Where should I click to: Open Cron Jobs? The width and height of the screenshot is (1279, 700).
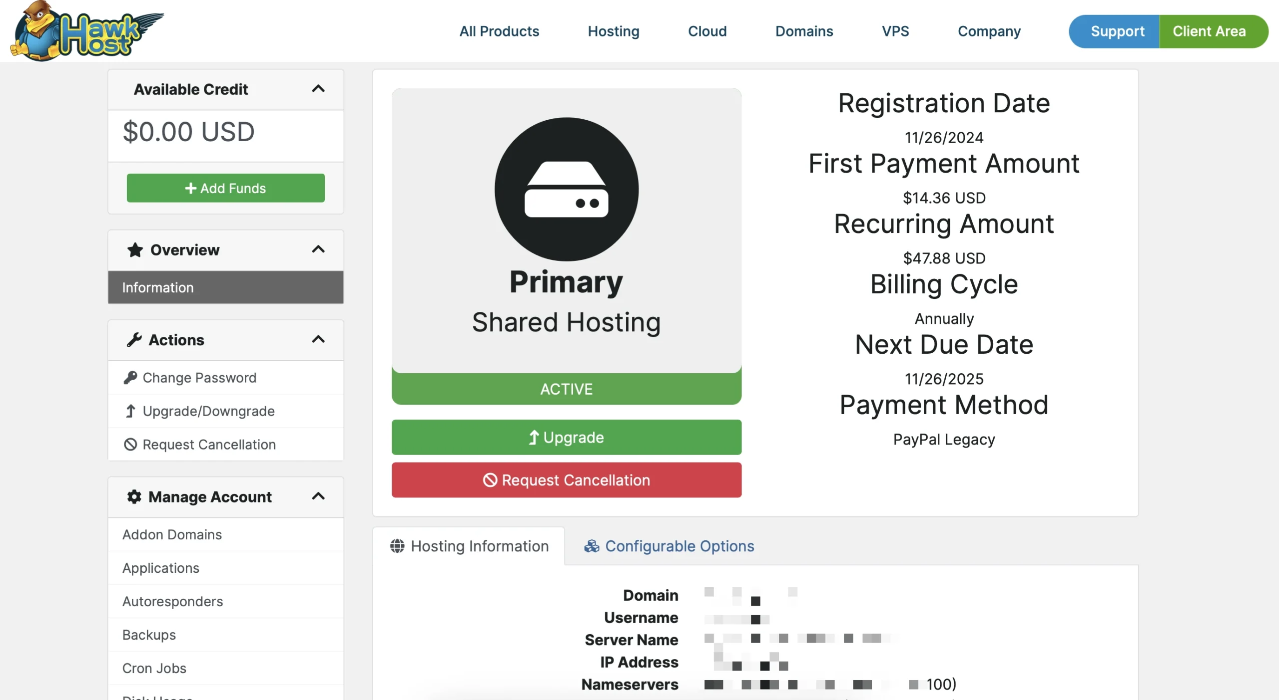coord(226,668)
